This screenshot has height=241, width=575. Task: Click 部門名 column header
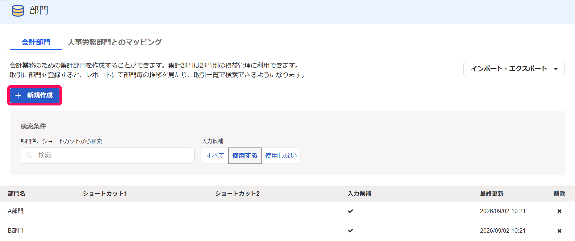click(x=17, y=194)
